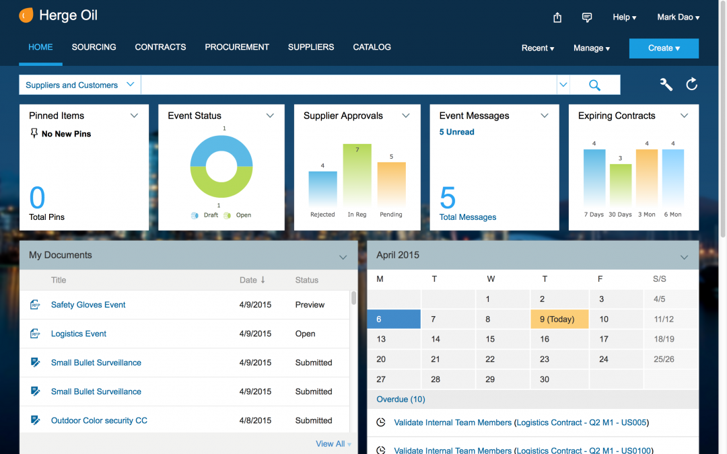The image size is (727, 454).
Task: Open the 5 Unread messages link
Action: (x=456, y=132)
